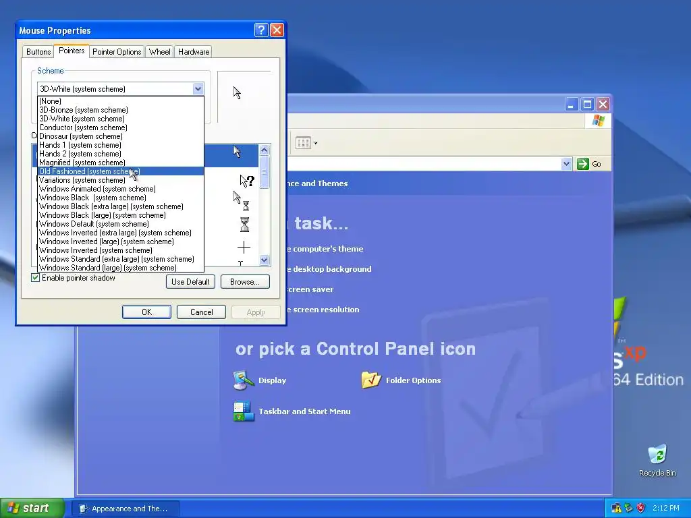Screen dimensions: 691x518
Task: Choose Windows Standard (extra large) scheme
Action: [x=120, y=259]
